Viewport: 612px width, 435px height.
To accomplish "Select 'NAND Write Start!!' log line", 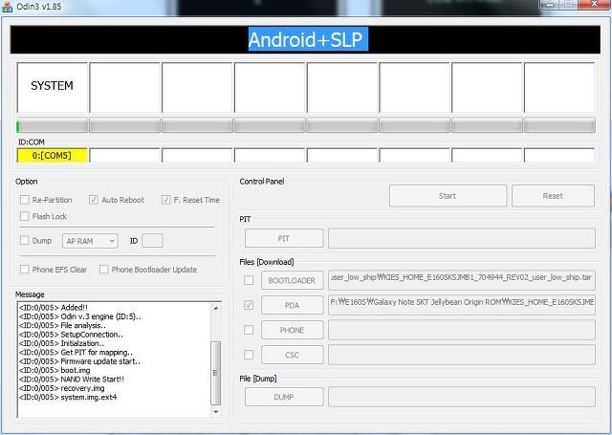I will point(72,380).
